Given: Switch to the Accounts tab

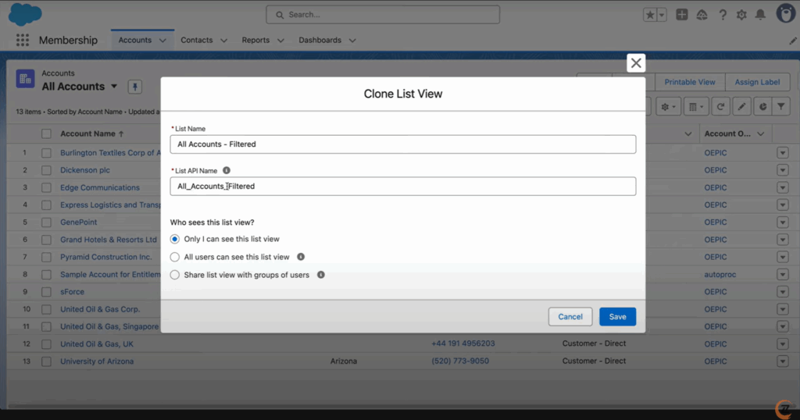Looking at the screenshot, I should [x=134, y=41].
